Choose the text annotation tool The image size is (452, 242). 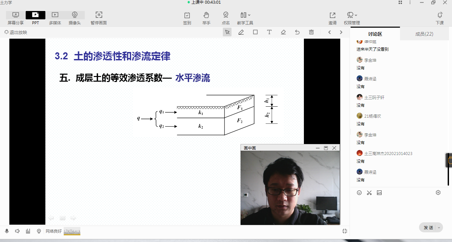pyautogui.click(x=269, y=32)
